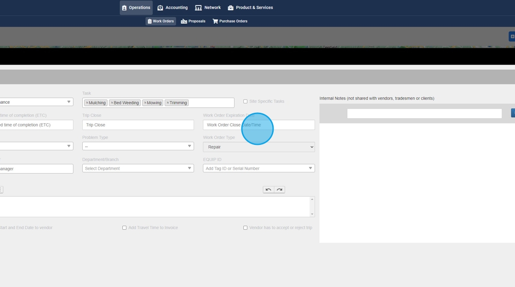Switch to Proposals tab

click(193, 21)
